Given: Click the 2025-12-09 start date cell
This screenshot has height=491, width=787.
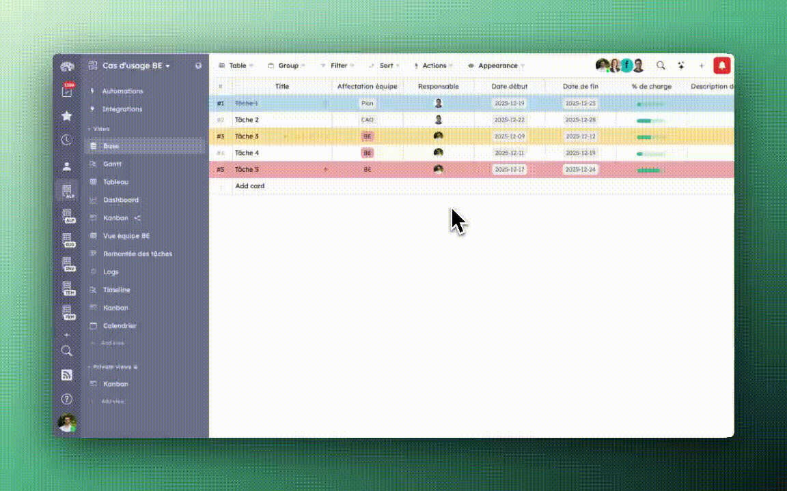Looking at the screenshot, I should [509, 136].
